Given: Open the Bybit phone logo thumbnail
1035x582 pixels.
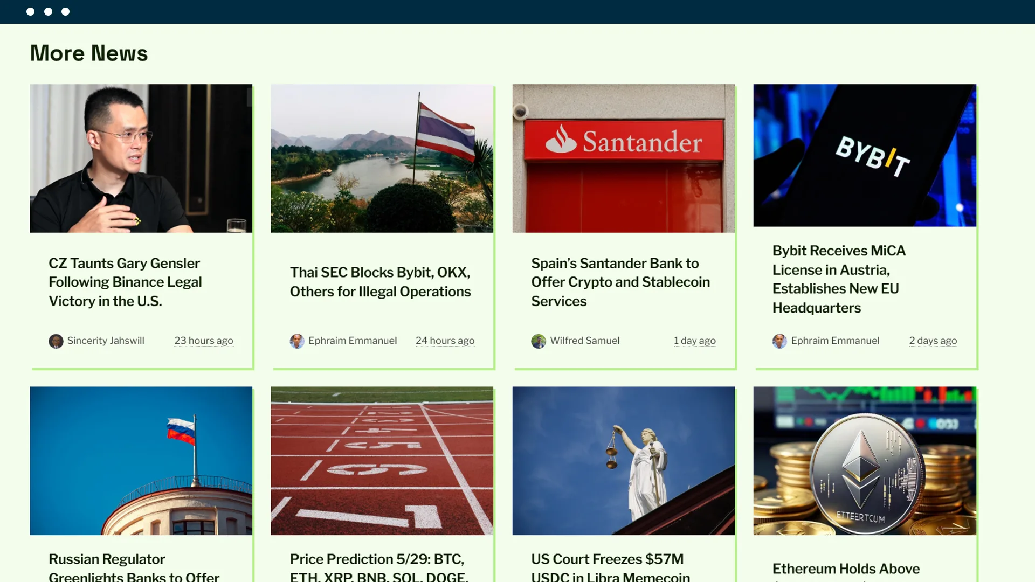Looking at the screenshot, I should [x=865, y=155].
